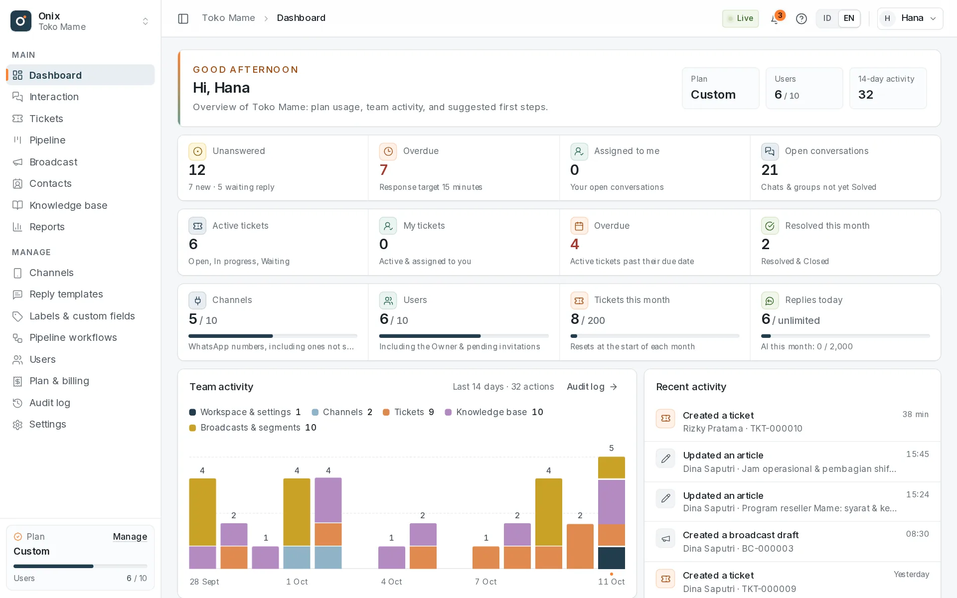Click the Tickets this month icon
The image size is (957, 598).
tap(579, 300)
